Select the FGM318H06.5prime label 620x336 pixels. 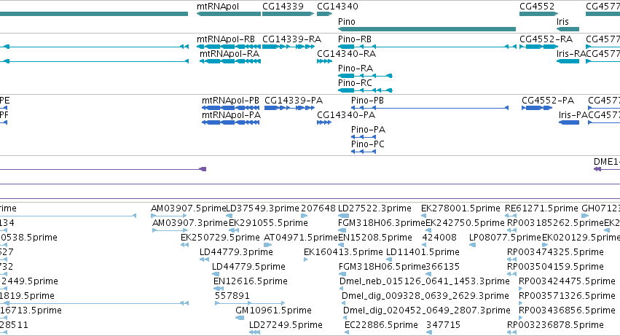point(382,267)
